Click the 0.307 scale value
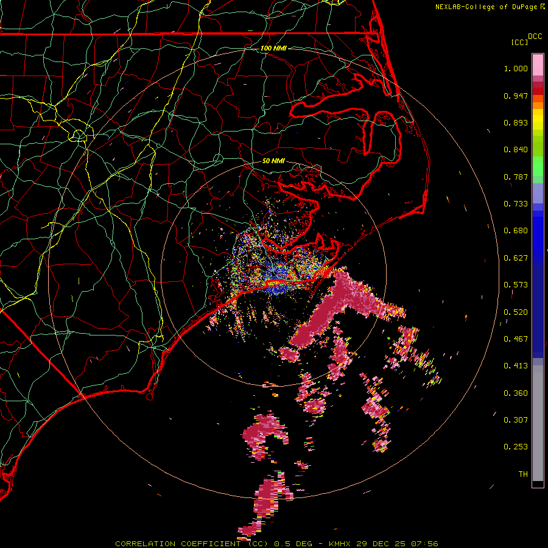548x548 pixels. click(x=516, y=420)
